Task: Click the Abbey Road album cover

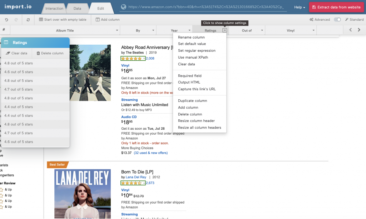Action: [90, 73]
